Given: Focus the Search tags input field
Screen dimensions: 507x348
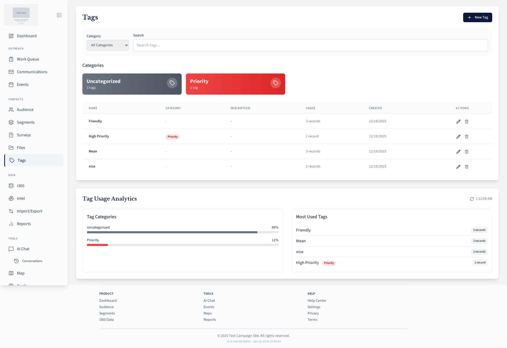Looking at the screenshot, I should [x=310, y=45].
